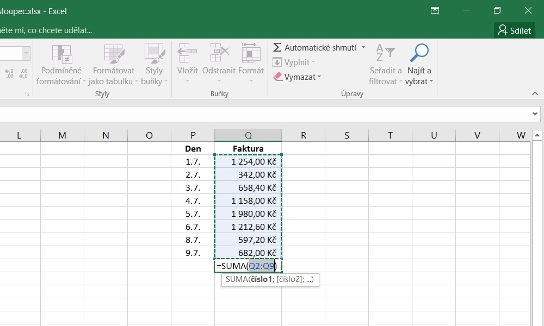Click the ribbon display options icon

(435, 11)
